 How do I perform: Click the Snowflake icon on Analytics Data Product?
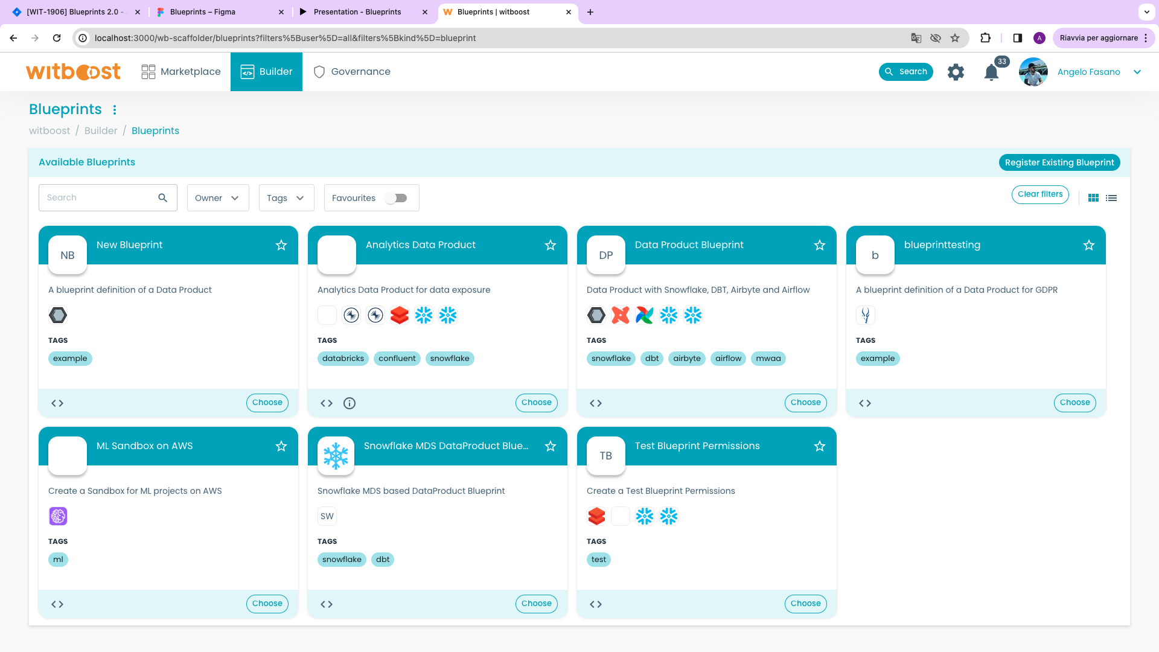coord(424,315)
